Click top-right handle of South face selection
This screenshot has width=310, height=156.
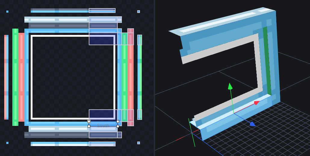click(x=118, y=121)
